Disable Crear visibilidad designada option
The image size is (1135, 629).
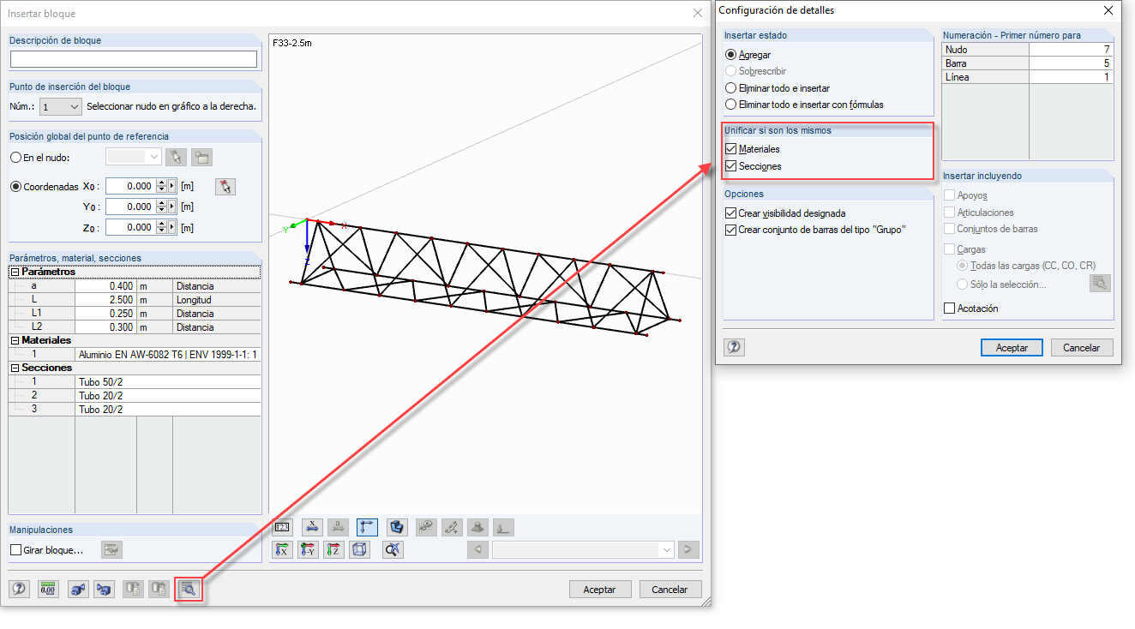coord(731,213)
